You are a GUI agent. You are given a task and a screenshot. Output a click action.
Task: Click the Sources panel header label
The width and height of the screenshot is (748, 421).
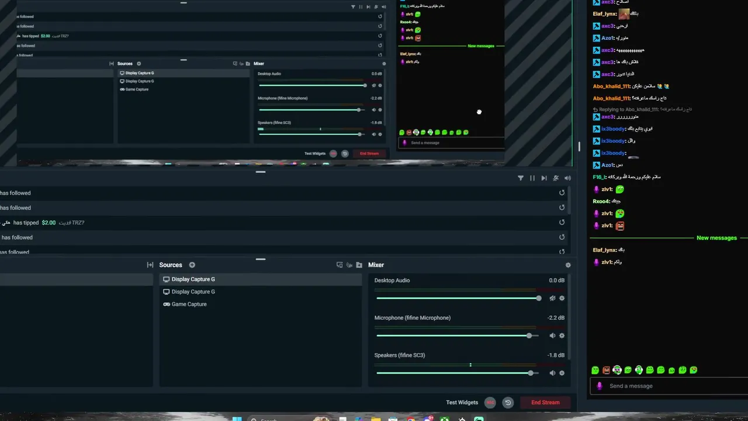tap(171, 265)
